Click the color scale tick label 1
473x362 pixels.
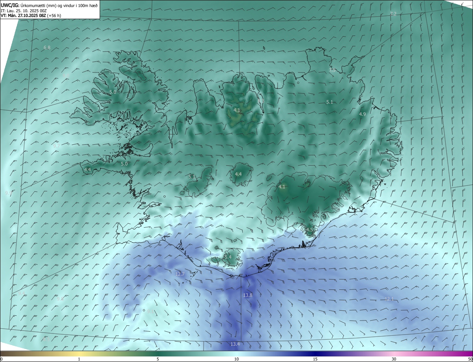click(79, 359)
